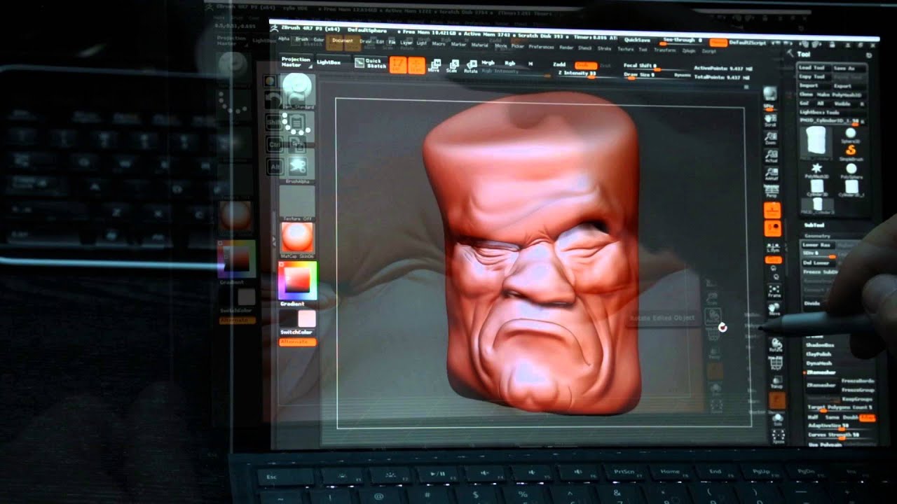
Task: Click the Zoom canvas icon
Action: (770, 138)
